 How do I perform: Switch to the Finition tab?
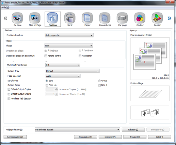[52, 19]
